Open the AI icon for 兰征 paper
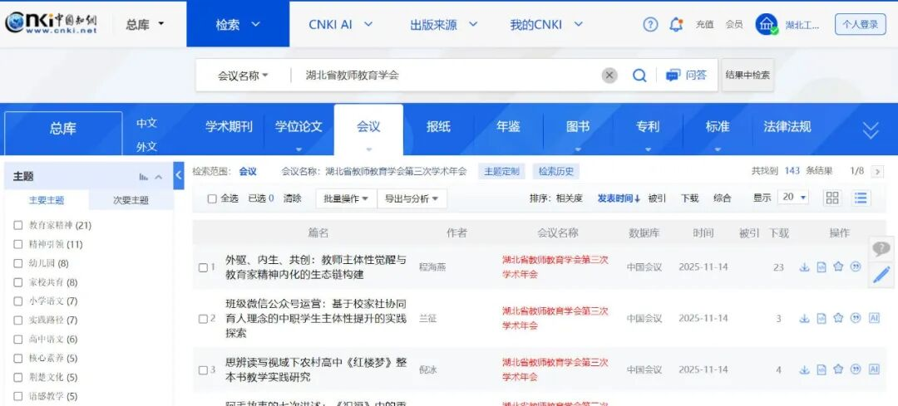 pyautogui.click(x=874, y=318)
